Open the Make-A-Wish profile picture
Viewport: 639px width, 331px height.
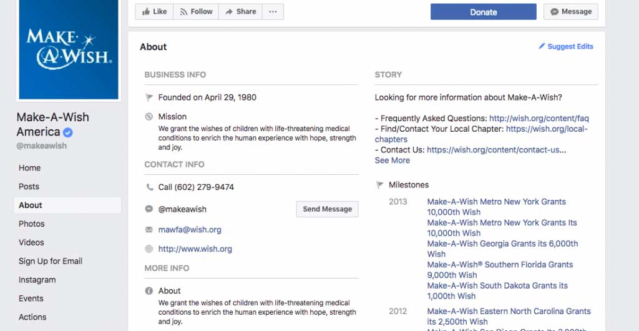[x=69, y=49]
